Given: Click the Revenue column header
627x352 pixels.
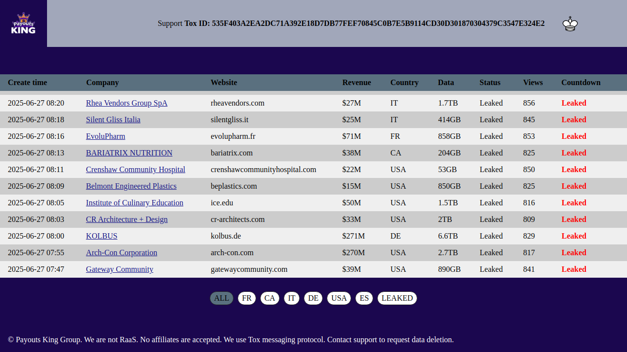Looking at the screenshot, I should click(357, 83).
